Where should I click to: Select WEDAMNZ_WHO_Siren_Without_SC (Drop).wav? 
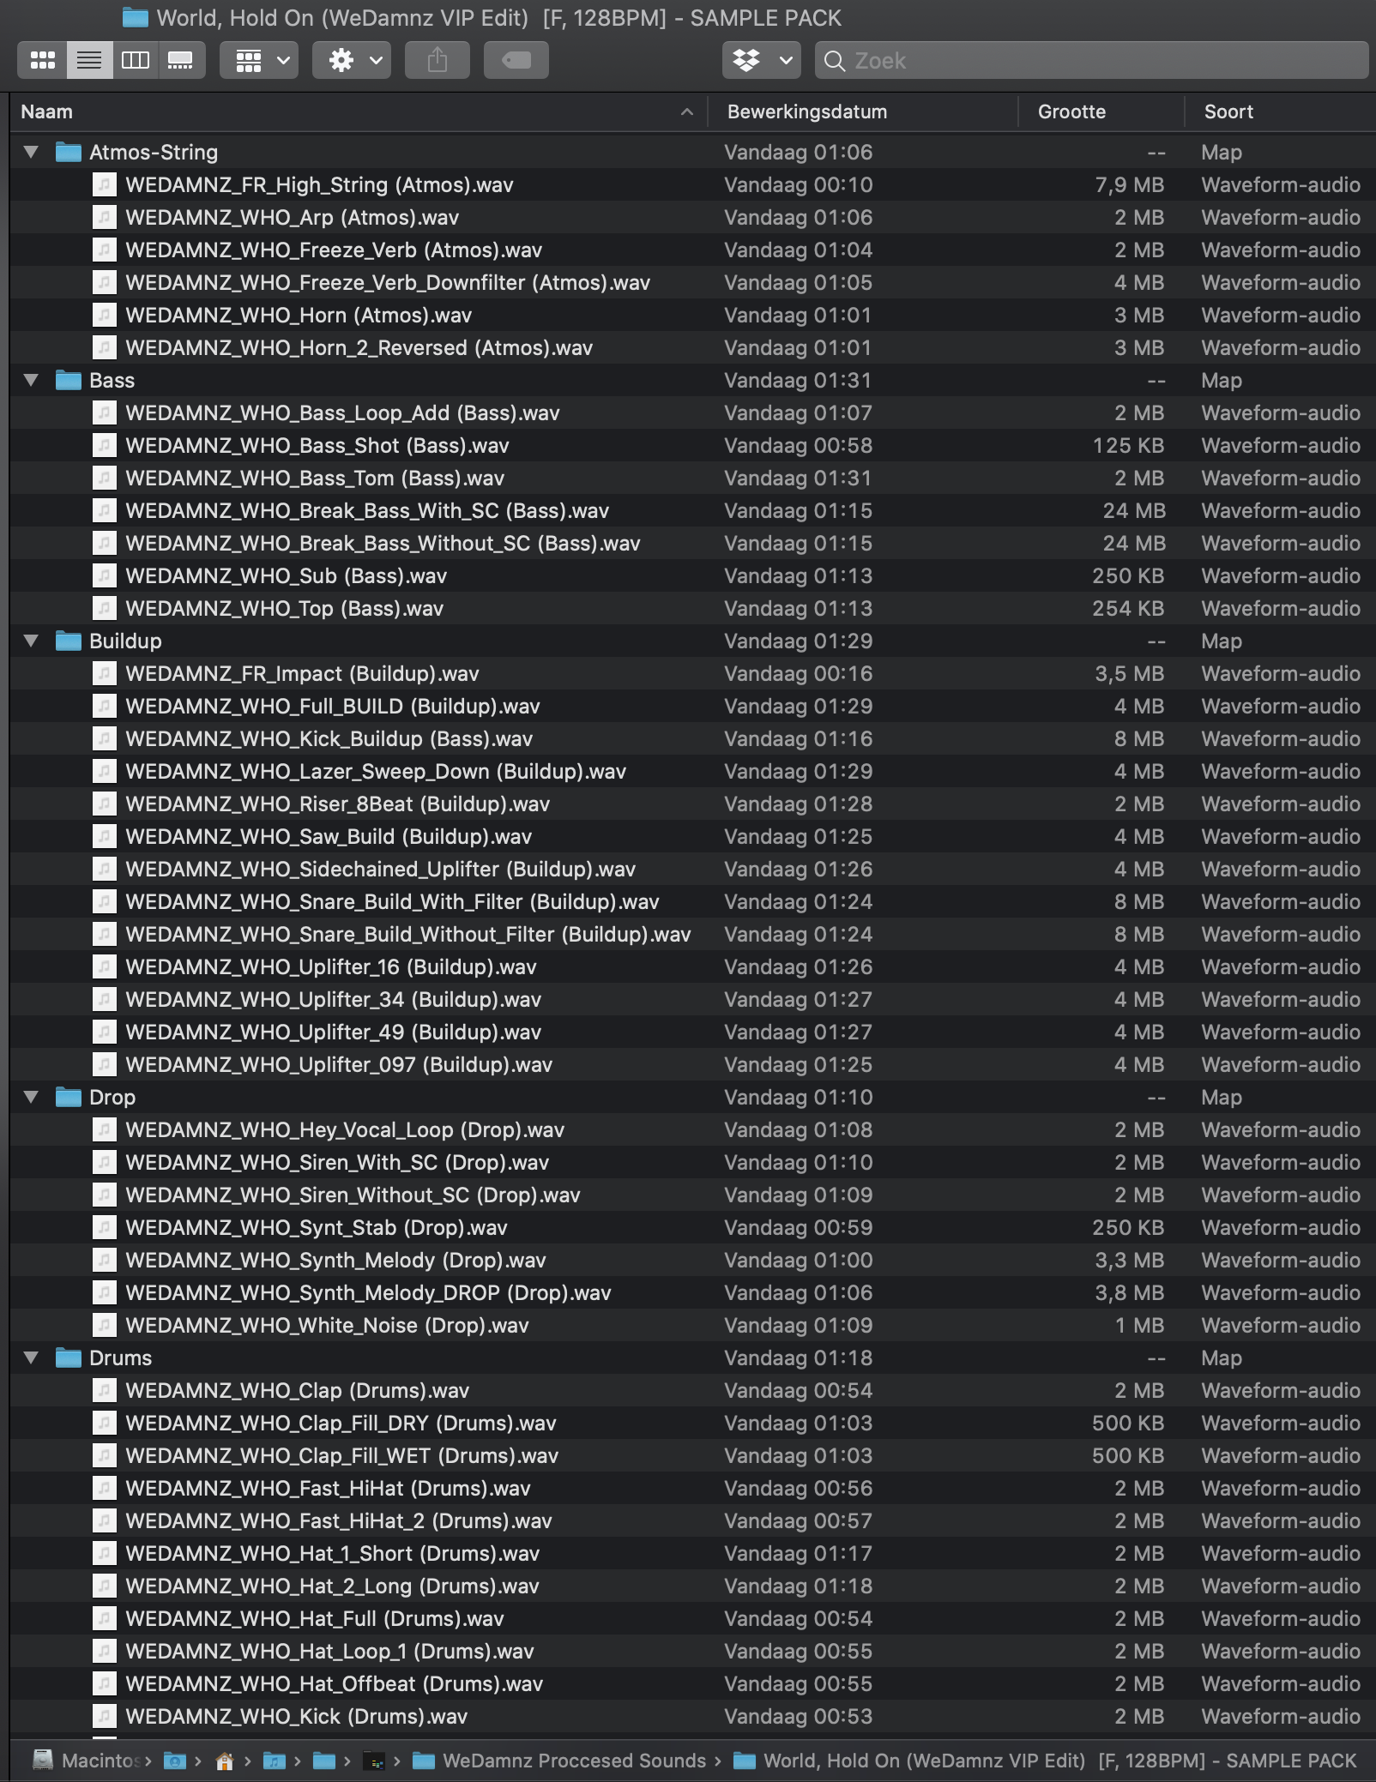353,1195
